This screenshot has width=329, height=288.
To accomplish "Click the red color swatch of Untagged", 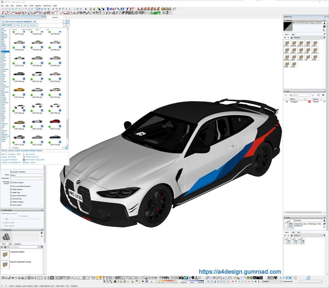I will tap(309, 102).
